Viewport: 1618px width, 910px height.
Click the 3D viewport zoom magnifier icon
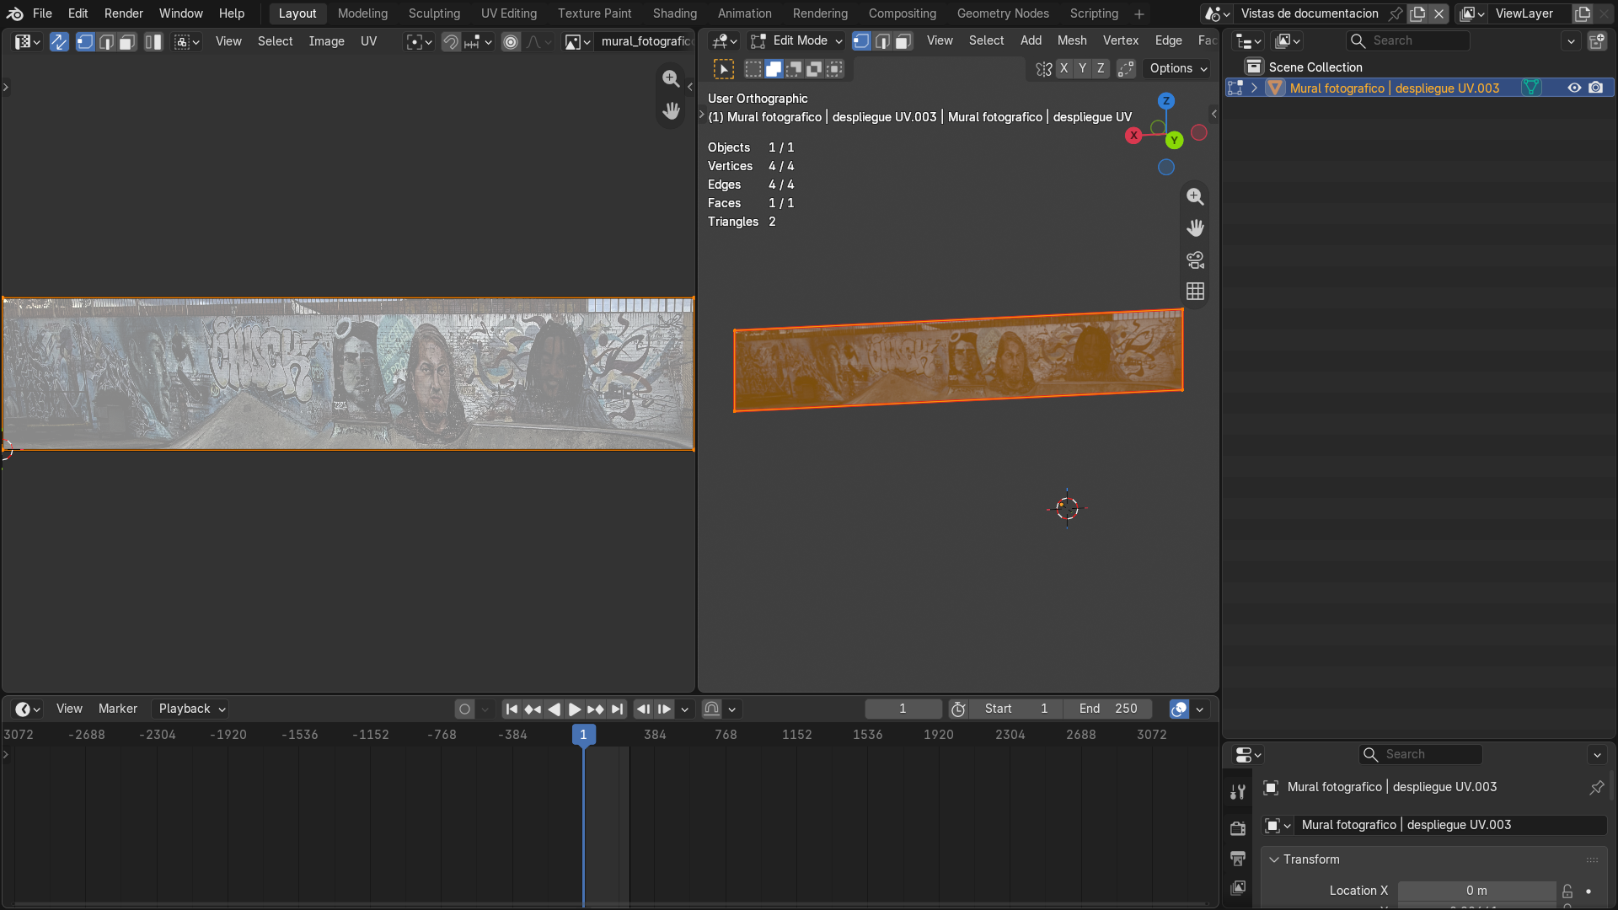click(x=1195, y=196)
